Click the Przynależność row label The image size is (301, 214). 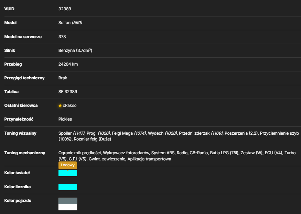click(19, 119)
